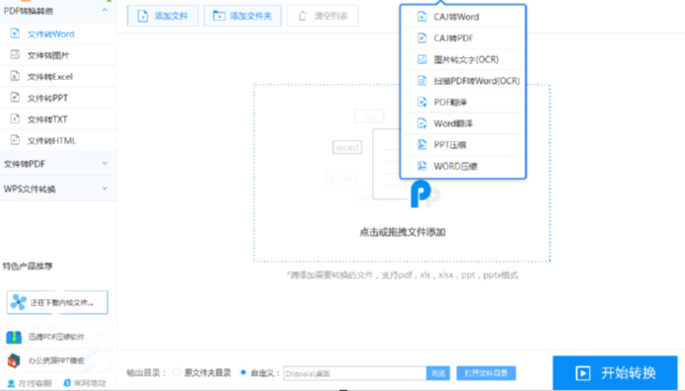
Task: Click the 官网地址 browser icon
Action: click(67, 383)
